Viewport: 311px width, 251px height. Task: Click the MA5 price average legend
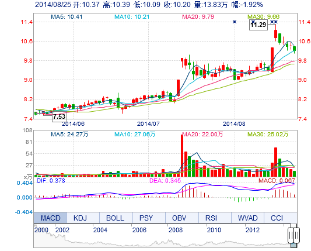67,17
